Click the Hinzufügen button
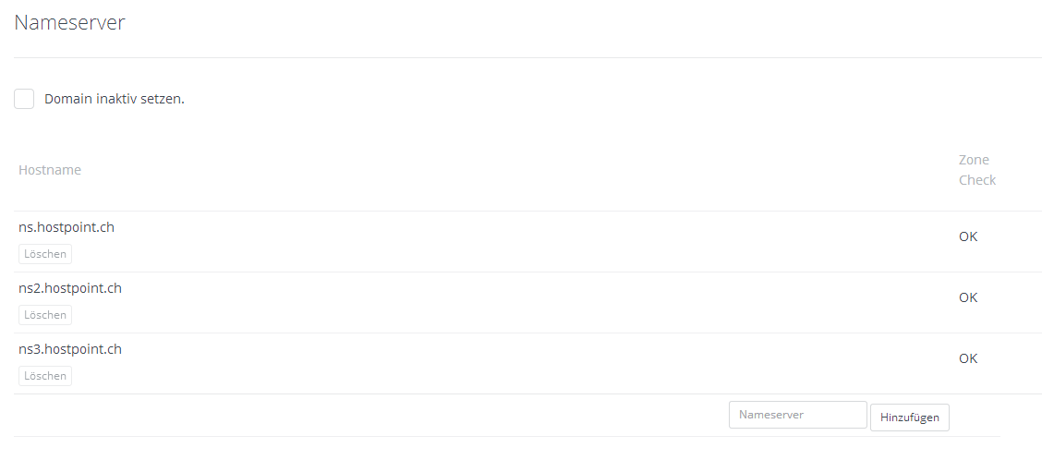Screen dimensions: 1042x460 pos(909,418)
